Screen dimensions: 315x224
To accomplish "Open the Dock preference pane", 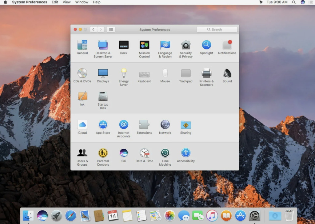I will 124,47.
